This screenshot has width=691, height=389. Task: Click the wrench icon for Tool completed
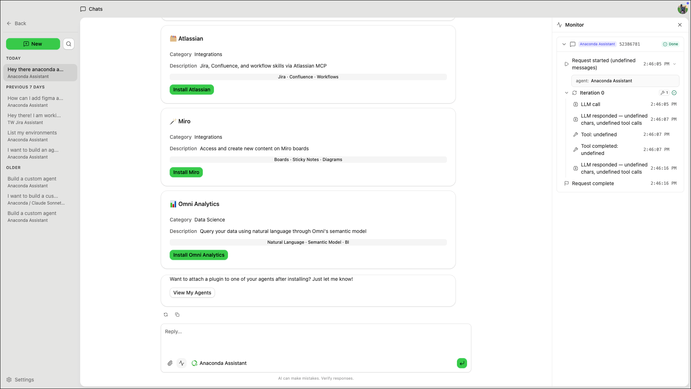576,150
